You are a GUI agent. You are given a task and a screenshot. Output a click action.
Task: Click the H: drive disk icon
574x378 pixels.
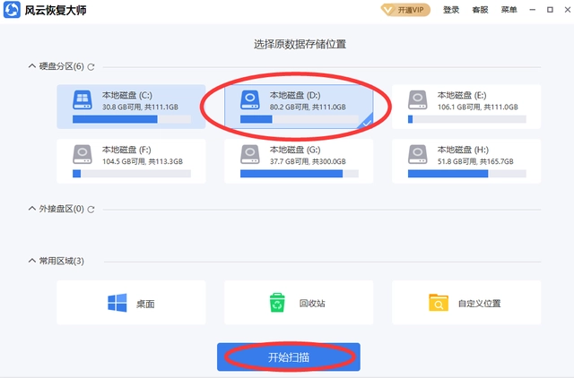click(x=418, y=155)
